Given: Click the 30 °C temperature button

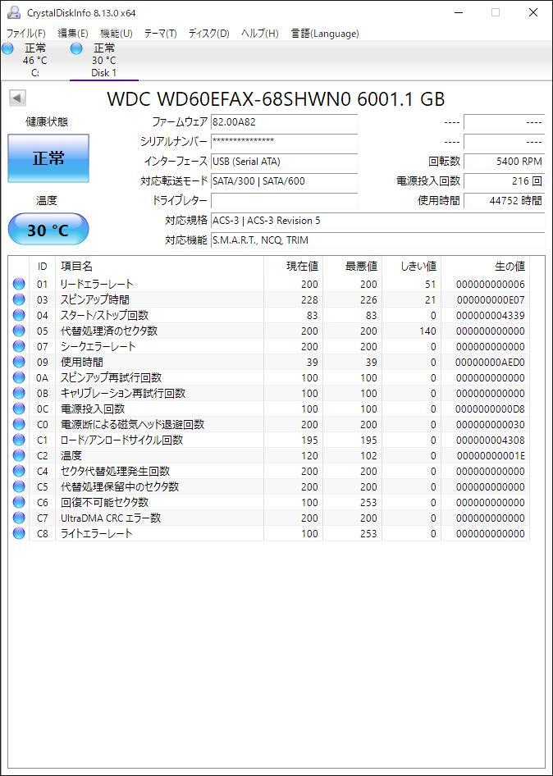Looking at the screenshot, I should (x=48, y=230).
